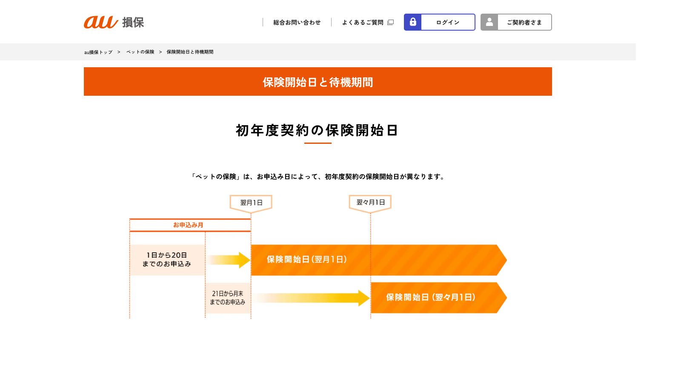Click the 保険開始日(翌月1日) orange bar

click(x=379, y=260)
